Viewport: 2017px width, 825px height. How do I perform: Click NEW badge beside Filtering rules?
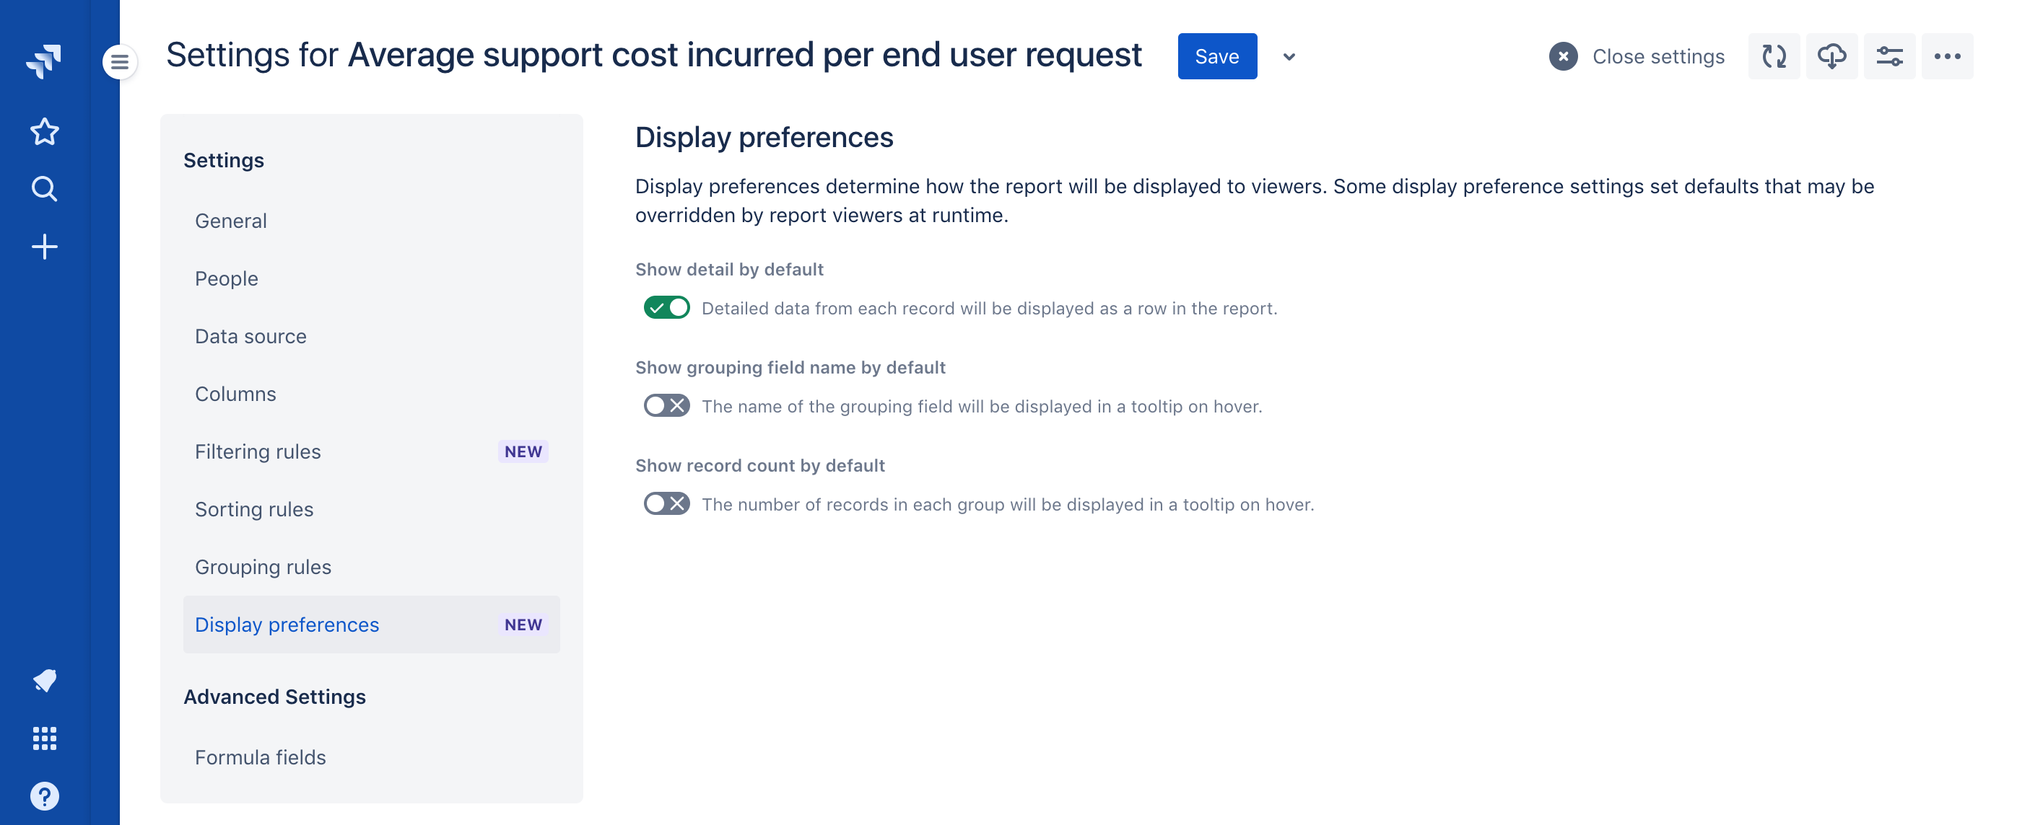pos(523,451)
